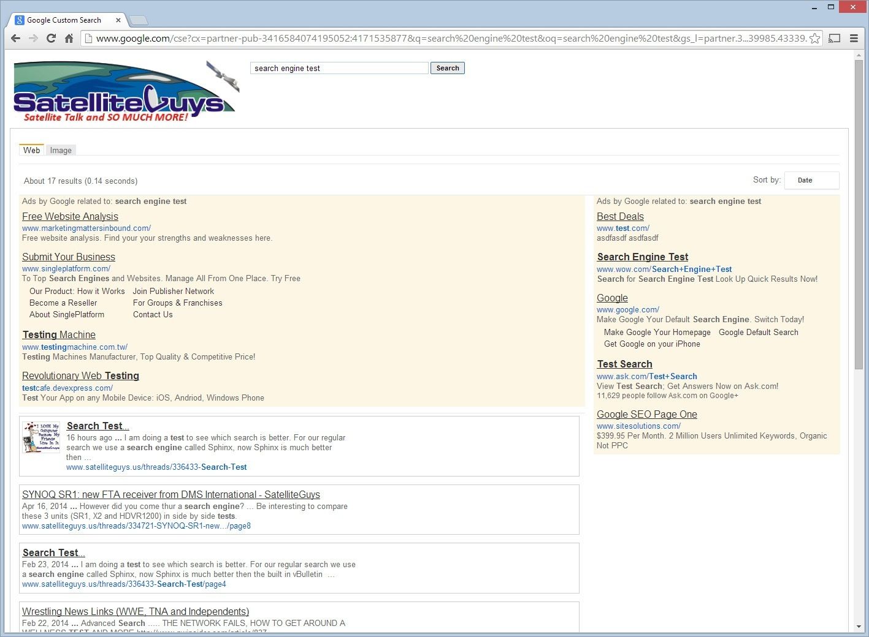Bookmark this page with the star icon
Viewport: 869px width, 637px height.
[814, 38]
